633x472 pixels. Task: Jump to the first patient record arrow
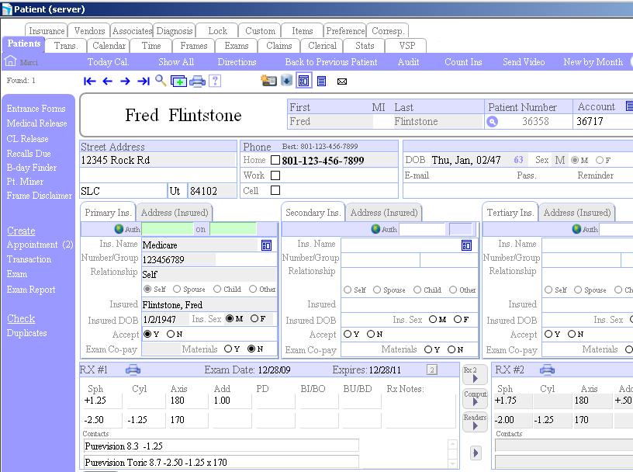[x=90, y=81]
